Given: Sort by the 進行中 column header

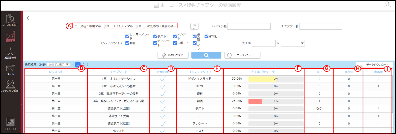Looking at the screenshot, I should [x=349, y=72].
